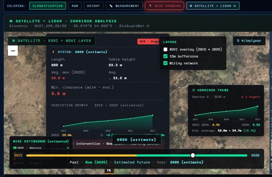The width and height of the screenshot is (272, 177).
Task: Click the 2030 end label of timeline
Action: [x=255, y=155]
